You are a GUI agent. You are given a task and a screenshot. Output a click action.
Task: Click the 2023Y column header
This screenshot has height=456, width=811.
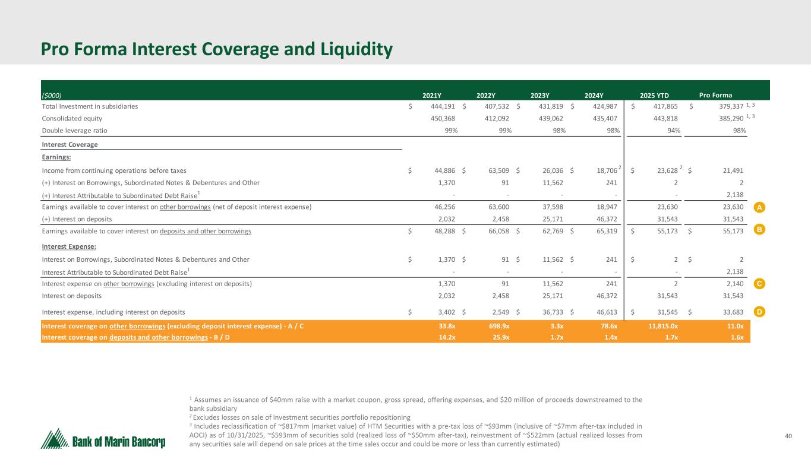[x=539, y=95]
